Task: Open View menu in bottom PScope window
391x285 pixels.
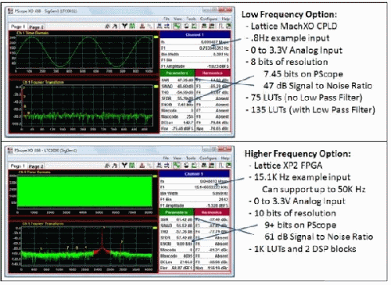Action: click(x=178, y=158)
